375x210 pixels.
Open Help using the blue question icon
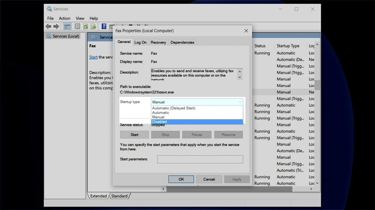[104, 27]
